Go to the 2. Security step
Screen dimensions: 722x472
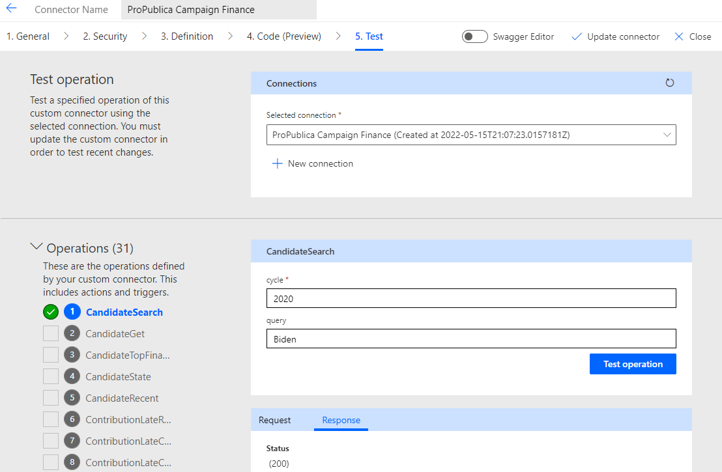coord(105,36)
